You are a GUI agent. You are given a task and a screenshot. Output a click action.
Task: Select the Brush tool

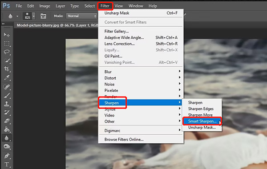point(7,96)
